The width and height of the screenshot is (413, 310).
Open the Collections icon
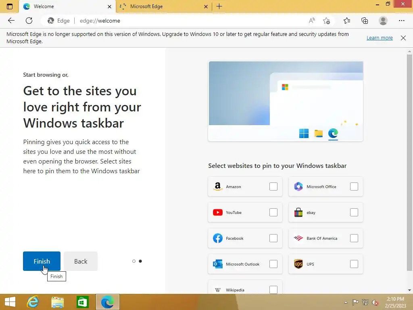tap(365, 21)
